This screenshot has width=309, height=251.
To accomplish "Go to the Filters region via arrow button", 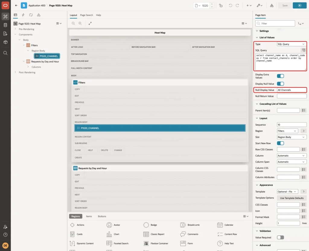I will click(x=304, y=131).
